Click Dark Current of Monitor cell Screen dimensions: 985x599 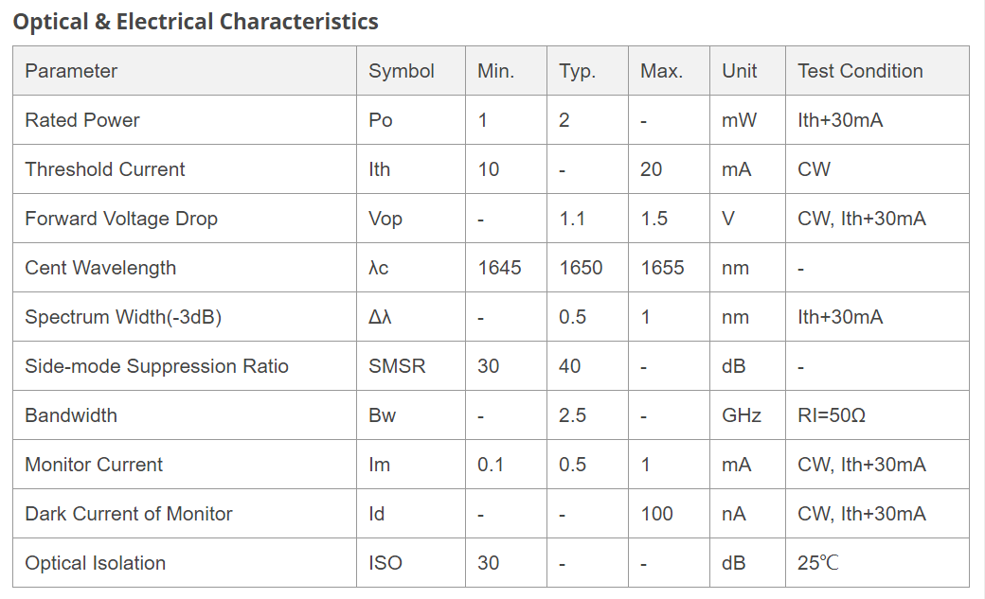click(x=185, y=514)
